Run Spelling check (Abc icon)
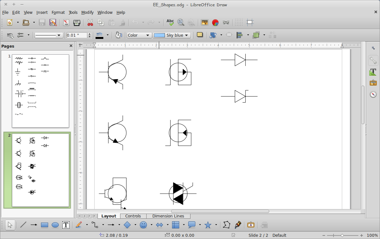The height and width of the screenshot is (239, 380). point(170,23)
